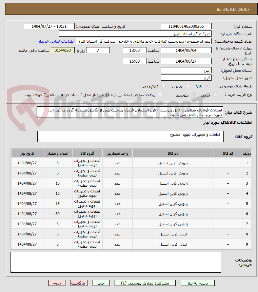
Task: Click the ایجاد کننده درخواست field
Action: click(x=143, y=41)
